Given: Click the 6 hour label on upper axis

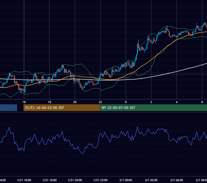Looking at the screenshot, I should [x=202, y=102].
